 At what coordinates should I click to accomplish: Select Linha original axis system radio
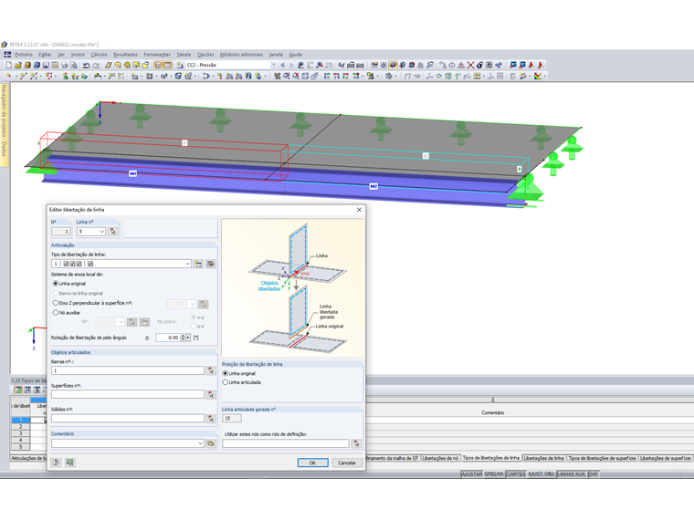pyautogui.click(x=56, y=284)
